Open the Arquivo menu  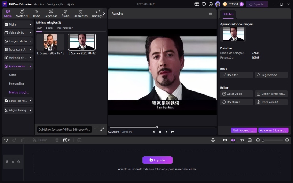[39, 4]
